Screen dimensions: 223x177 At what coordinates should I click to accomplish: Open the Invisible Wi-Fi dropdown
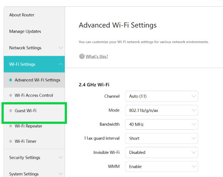[x=161, y=152]
